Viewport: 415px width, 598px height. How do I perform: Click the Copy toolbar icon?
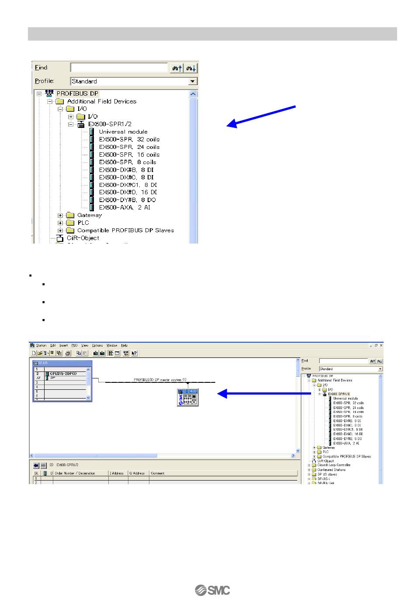coord(79,353)
